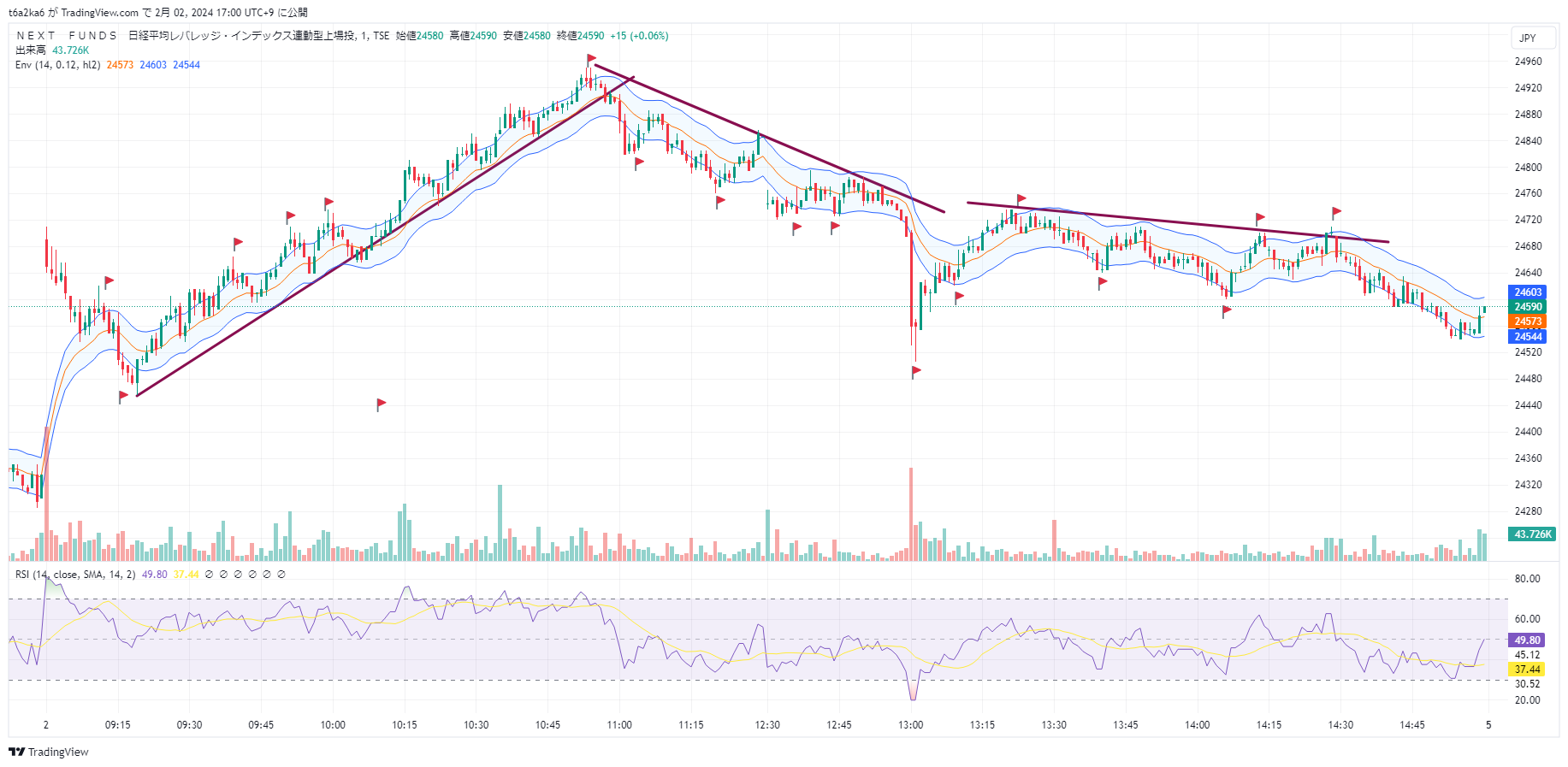
Task: Select the 出来高 volume legend label
Action: 31,50
